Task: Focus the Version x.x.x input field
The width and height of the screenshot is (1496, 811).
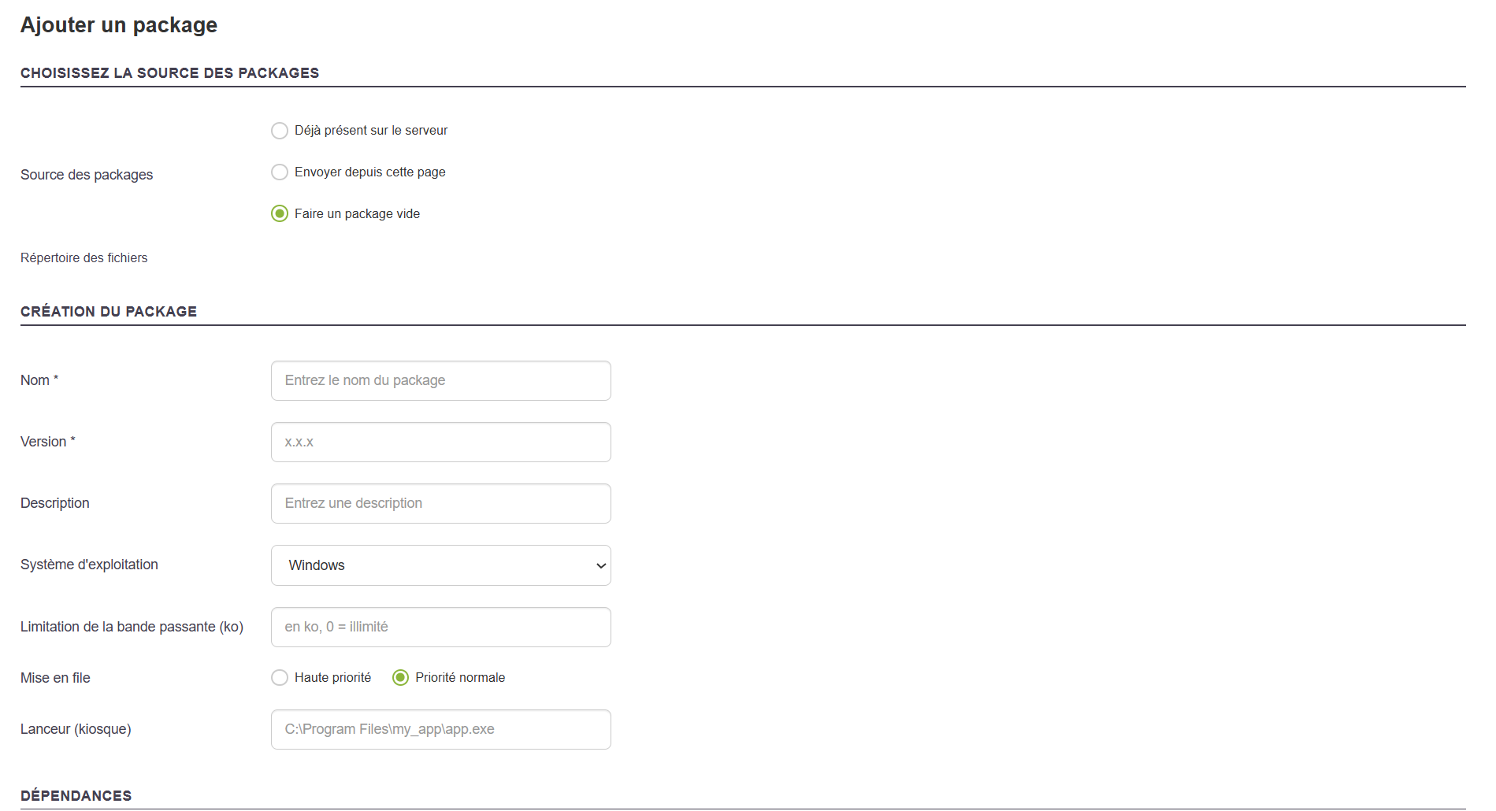Action: click(x=440, y=443)
